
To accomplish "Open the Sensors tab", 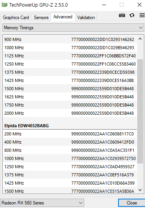I will click(x=41, y=18).
